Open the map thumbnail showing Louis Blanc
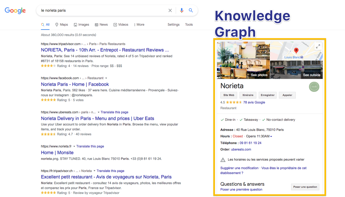Image resolution: width=345 pixels, height=197 pixels. [x=296, y=51]
